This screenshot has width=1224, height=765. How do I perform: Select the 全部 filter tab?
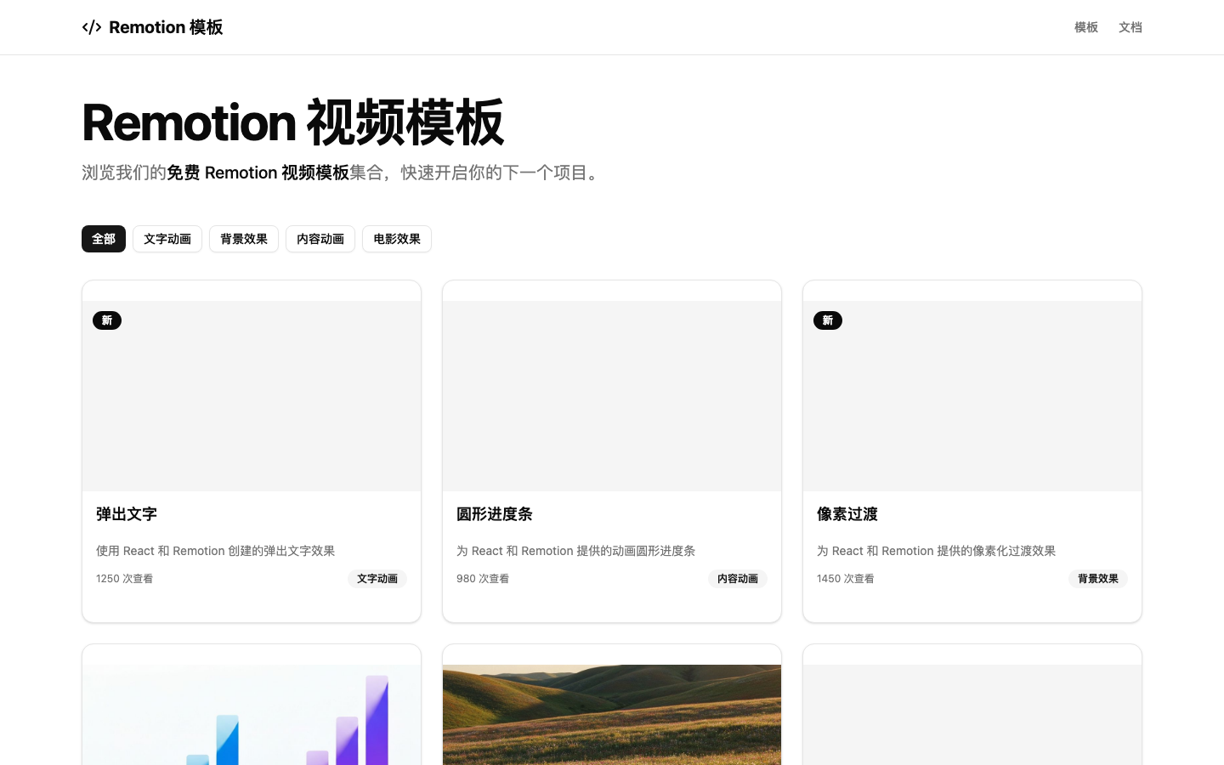[104, 239]
